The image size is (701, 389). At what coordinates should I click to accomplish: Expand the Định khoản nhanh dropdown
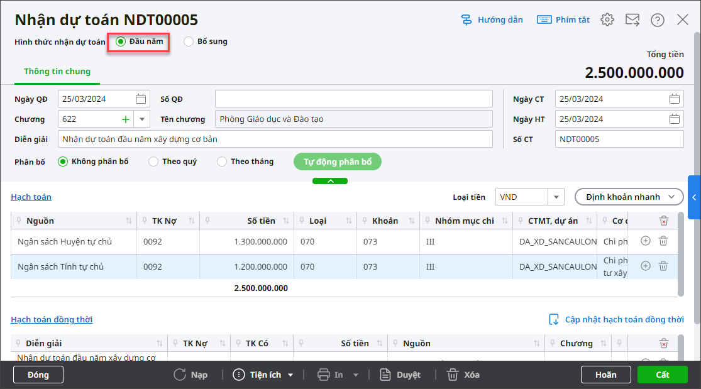coord(629,197)
